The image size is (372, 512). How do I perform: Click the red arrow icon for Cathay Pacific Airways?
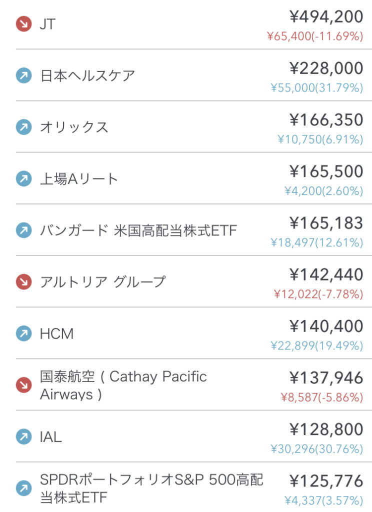pos(23,385)
